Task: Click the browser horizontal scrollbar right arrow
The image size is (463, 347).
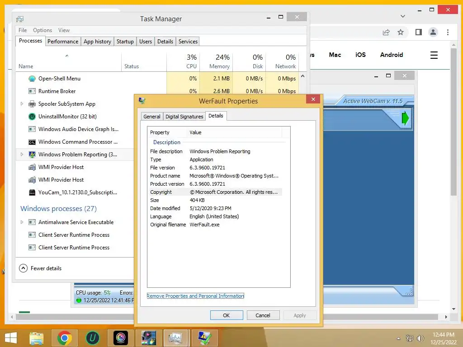Action: [446, 317]
